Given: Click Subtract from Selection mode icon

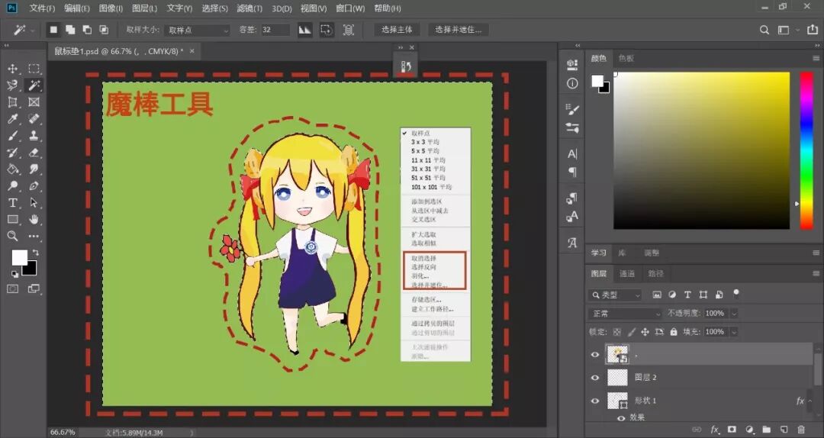Looking at the screenshot, I should point(87,30).
